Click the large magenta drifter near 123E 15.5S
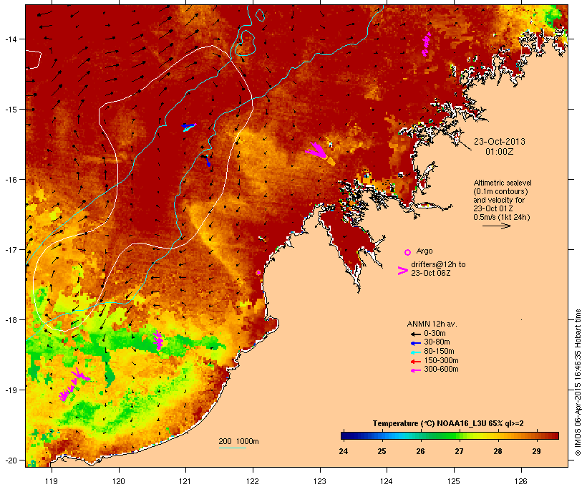Screen dimensions: 587x487 coord(316,150)
